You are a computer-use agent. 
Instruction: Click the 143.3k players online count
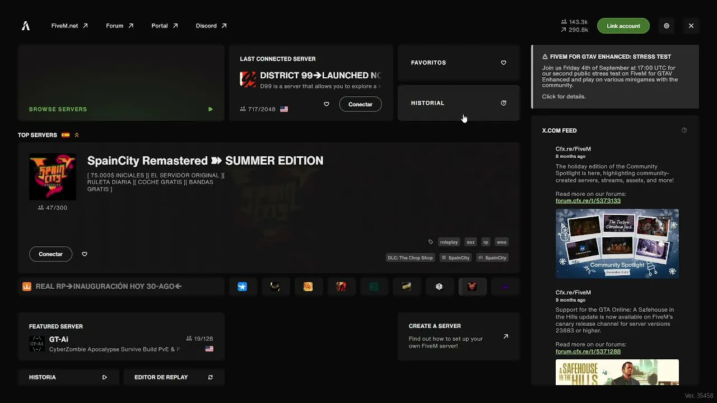tap(575, 22)
